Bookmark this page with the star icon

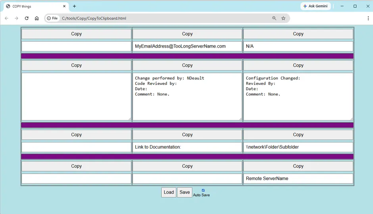pyautogui.click(x=283, y=18)
